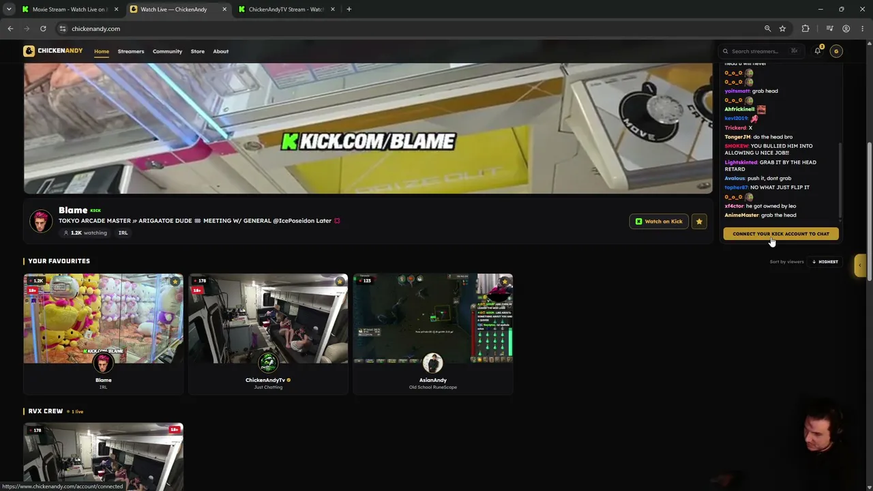Open the browser extensions puzzle icon
Image resolution: width=873 pixels, height=491 pixels.
tap(805, 29)
